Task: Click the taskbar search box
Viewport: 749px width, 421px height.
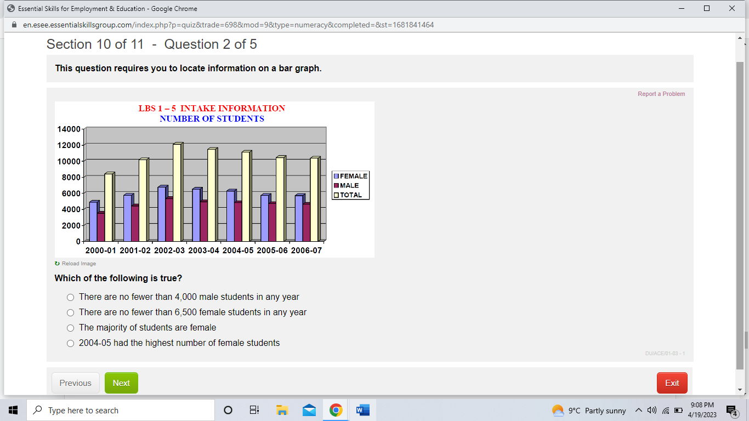Action: pyautogui.click(x=121, y=410)
